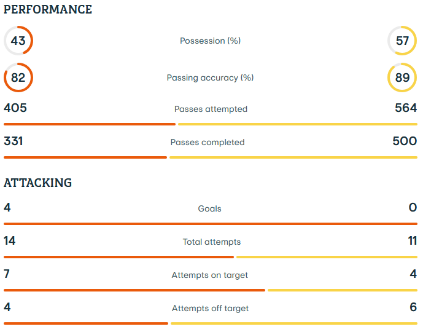Click the orange Attempts on target bar
423x329 pixels.
134,290
